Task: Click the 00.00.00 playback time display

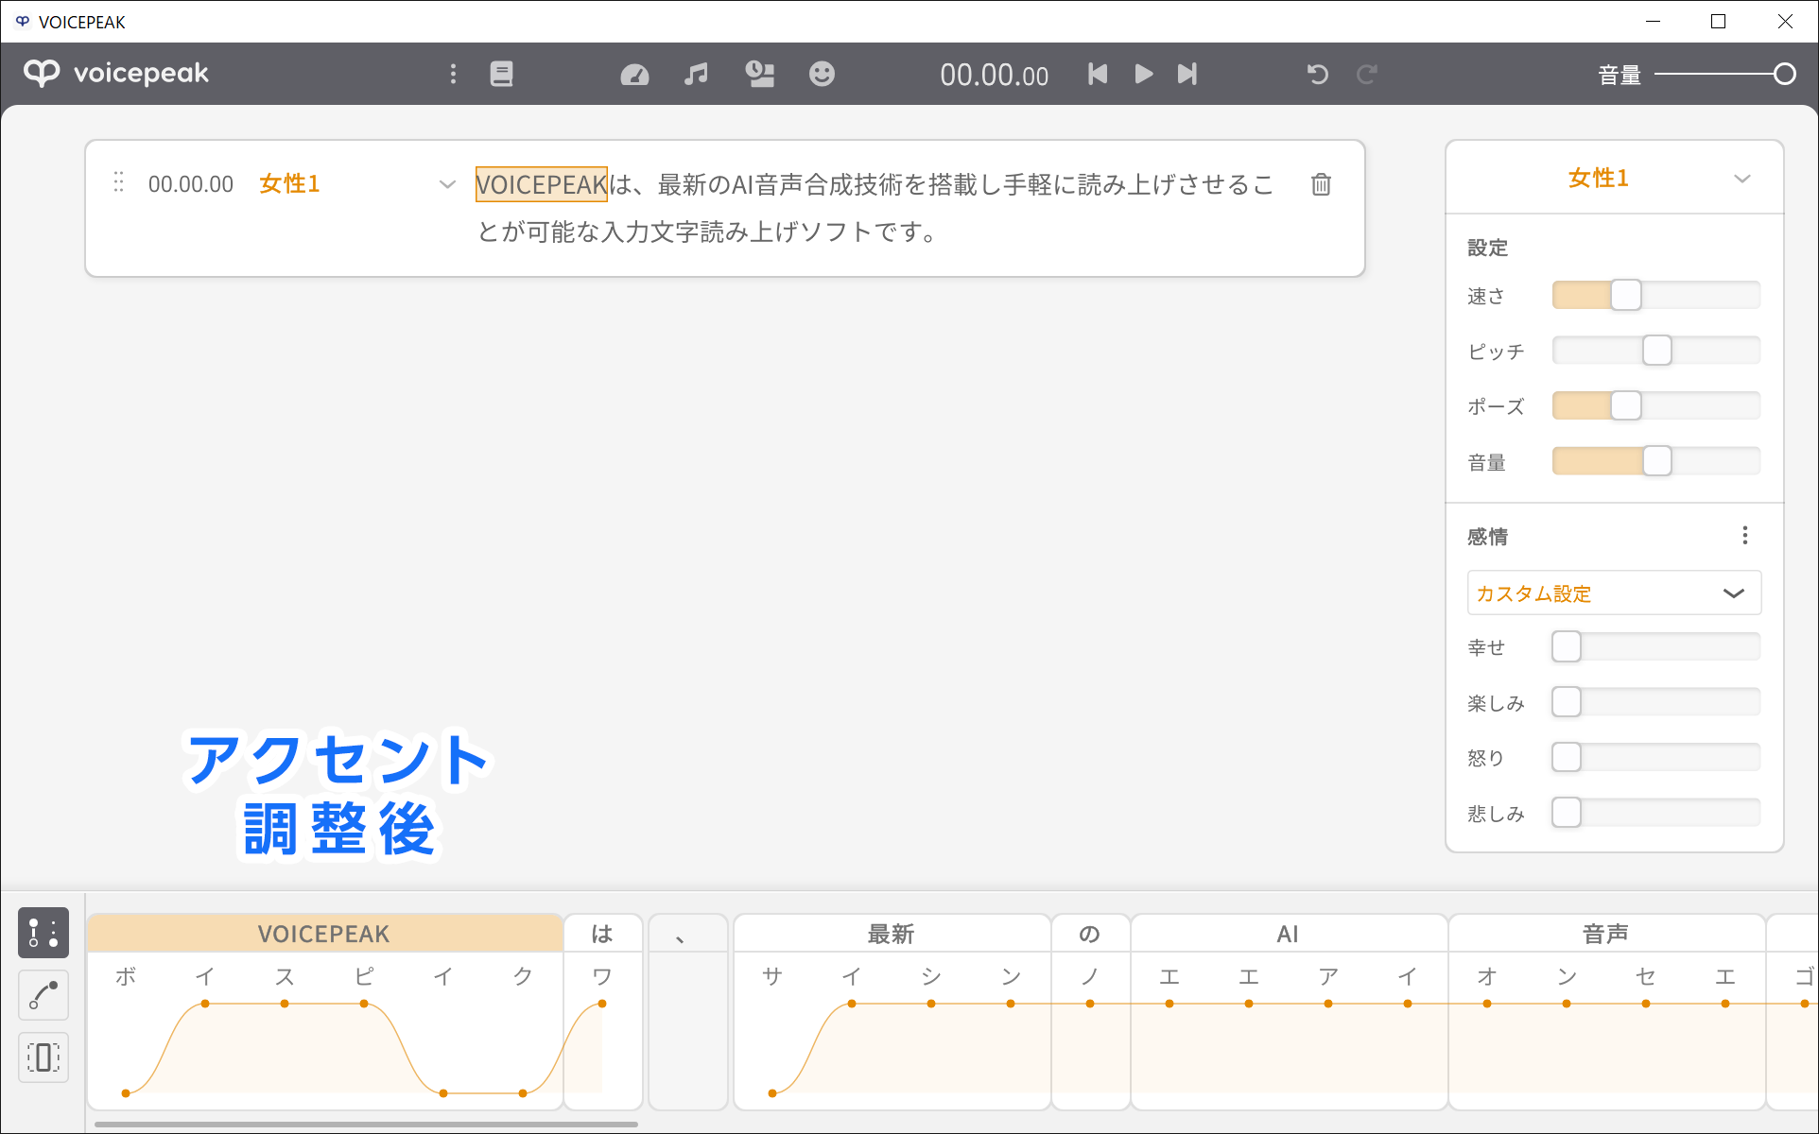Action: point(994,75)
